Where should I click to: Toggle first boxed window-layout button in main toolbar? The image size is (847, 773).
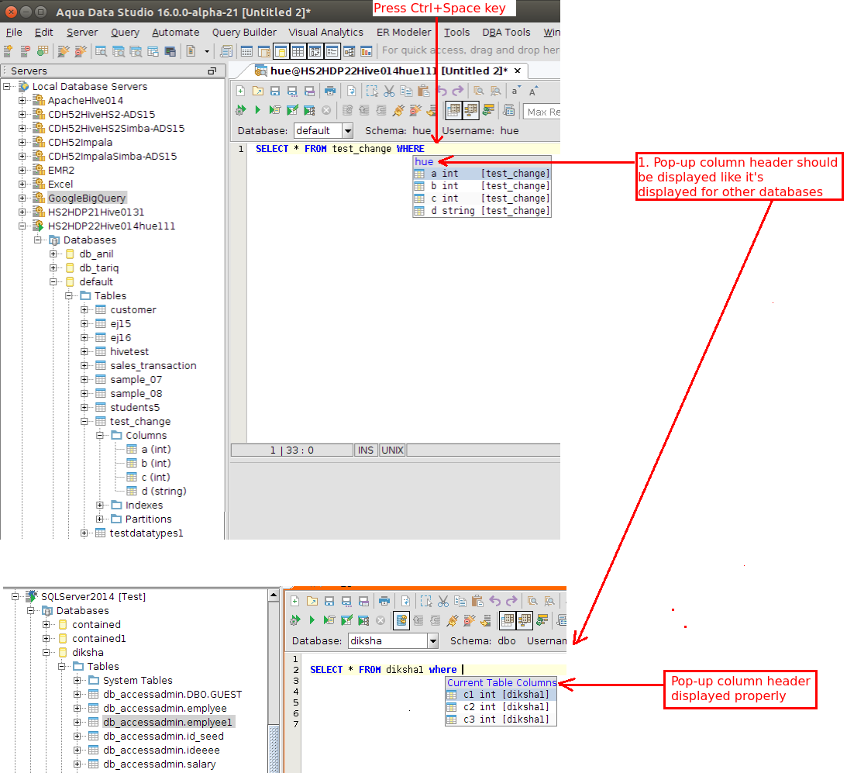(281, 51)
